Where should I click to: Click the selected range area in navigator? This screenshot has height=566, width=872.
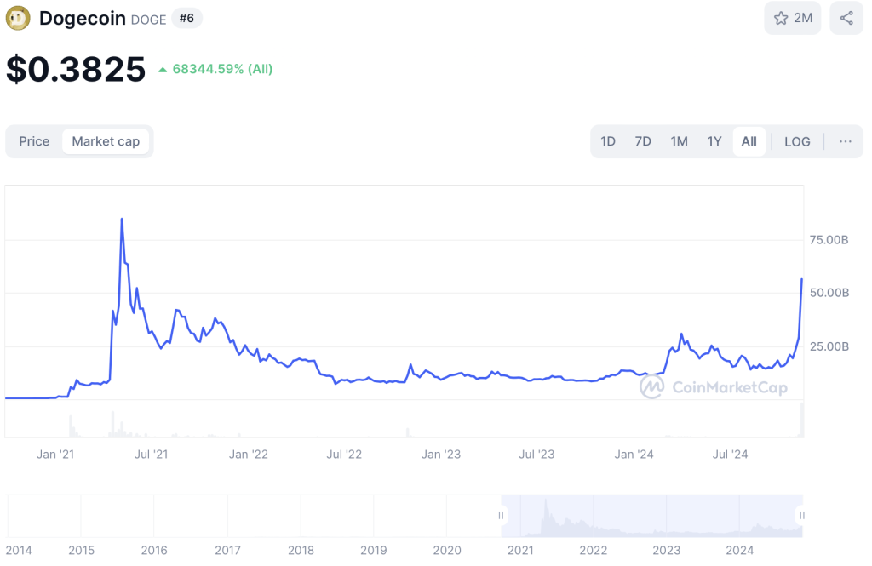click(651, 516)
